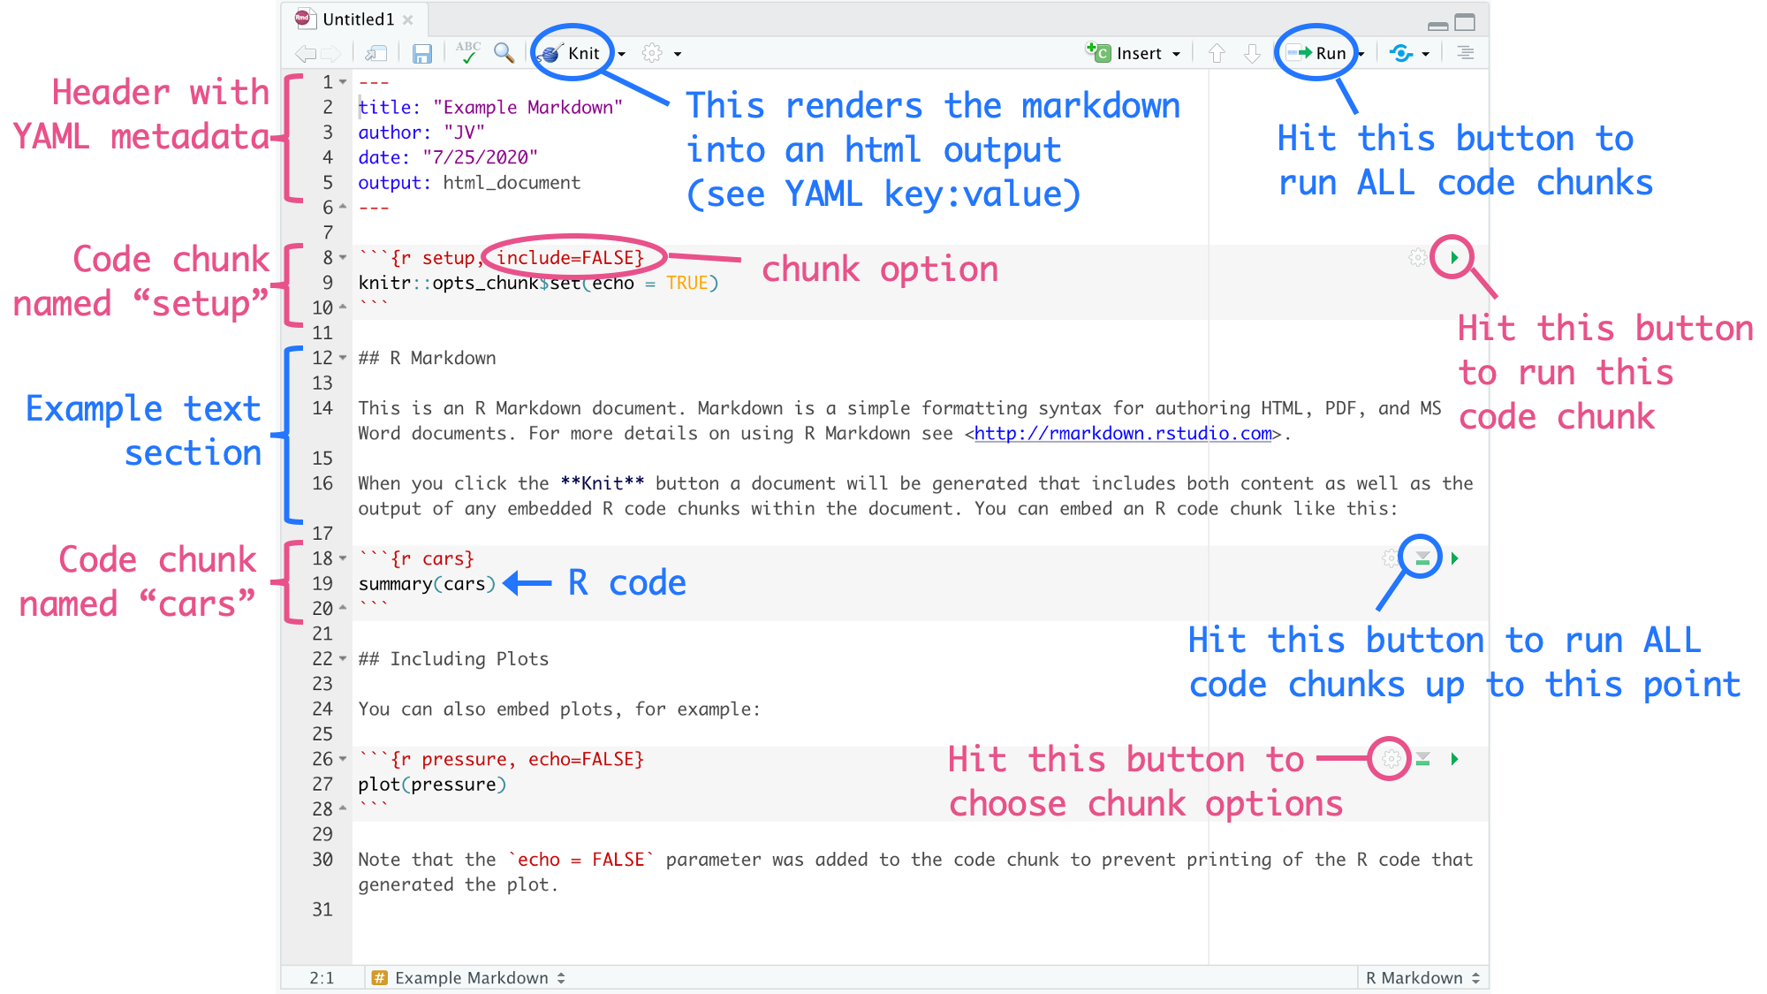Collapse Including Plots section line 22

[x=343, y=659]
